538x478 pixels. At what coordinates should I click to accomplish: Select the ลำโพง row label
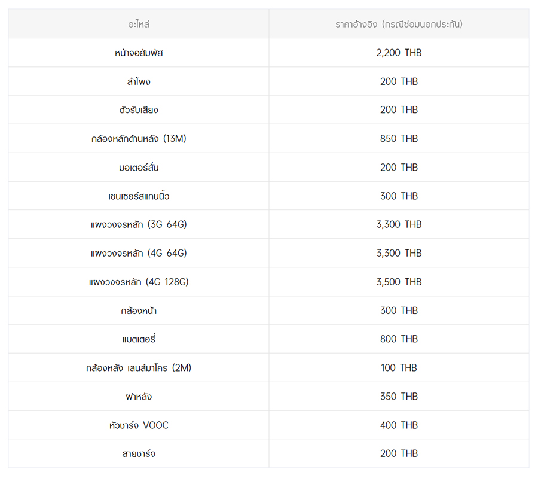[139, 81]
